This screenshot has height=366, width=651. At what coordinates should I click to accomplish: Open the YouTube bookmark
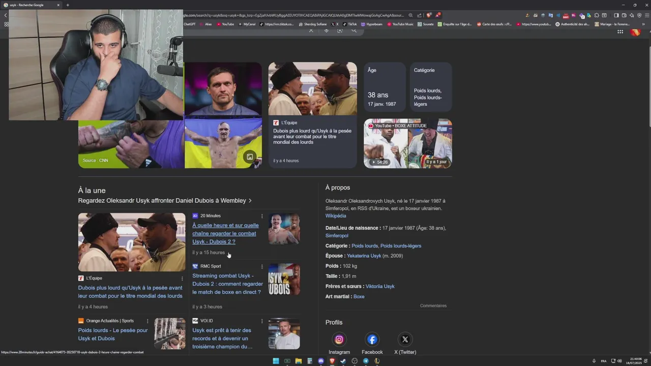[x=225, y=24]
